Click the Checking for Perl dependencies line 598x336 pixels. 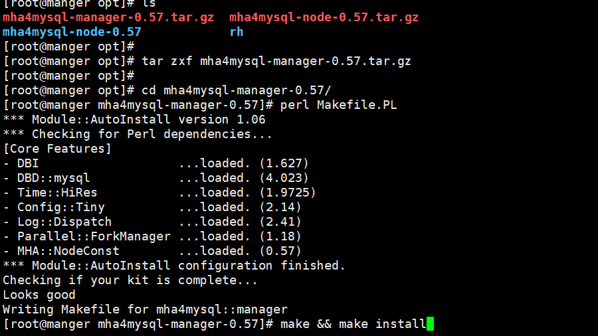[138, 134]
